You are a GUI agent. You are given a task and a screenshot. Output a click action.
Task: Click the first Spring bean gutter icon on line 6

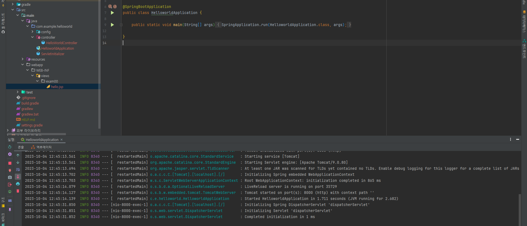[110, 6]
